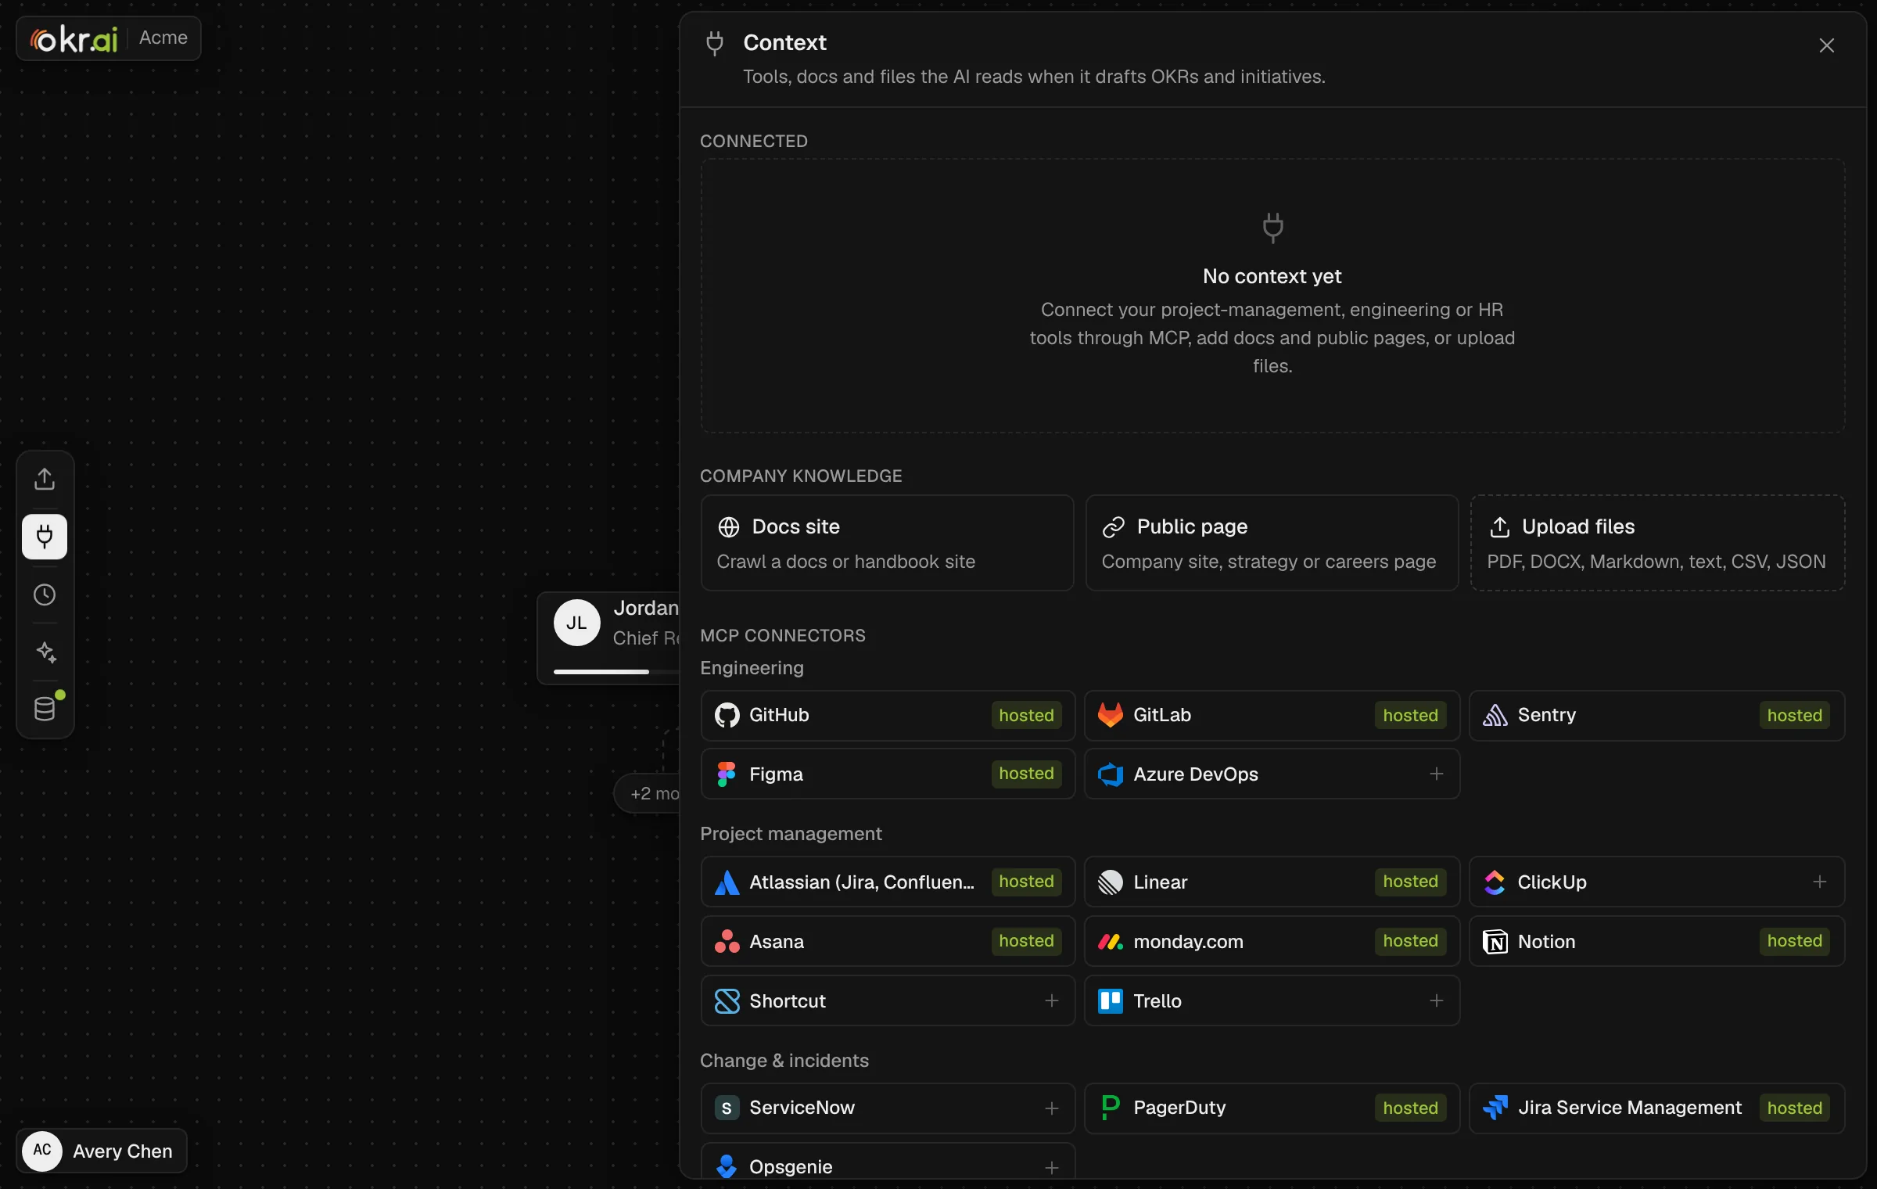The image size is (1877, 1189).
Task: Connect the PagerDuty connector
Action: (1272, 1108)
